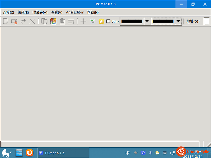Enable the blink checkbox
This screenshot has height=158, width=211.
point(108,21)
